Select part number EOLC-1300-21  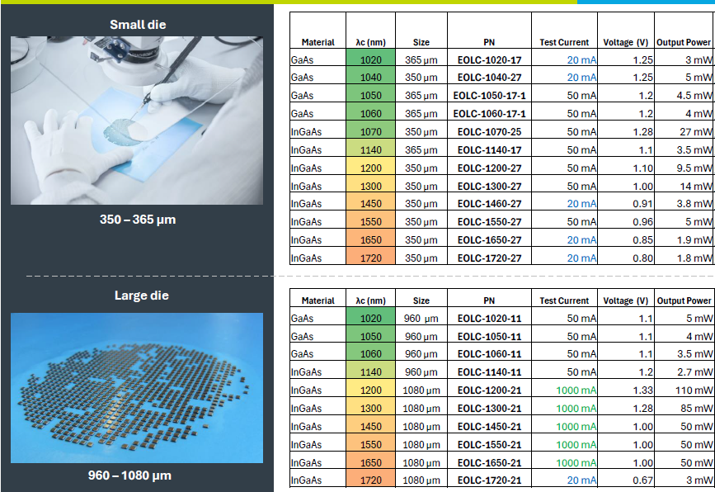[x=489, y=409]
